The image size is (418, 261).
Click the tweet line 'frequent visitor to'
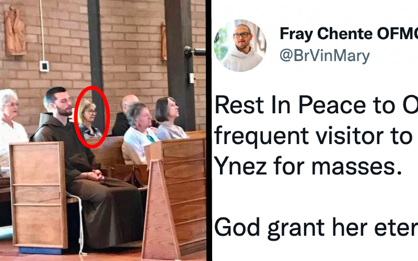[x=313, y=136]
